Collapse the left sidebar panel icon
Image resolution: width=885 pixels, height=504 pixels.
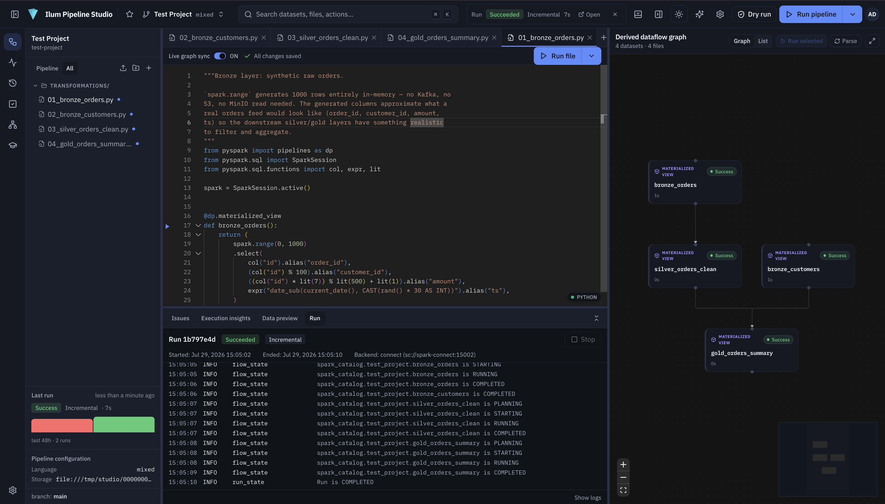tap(14, 14)
